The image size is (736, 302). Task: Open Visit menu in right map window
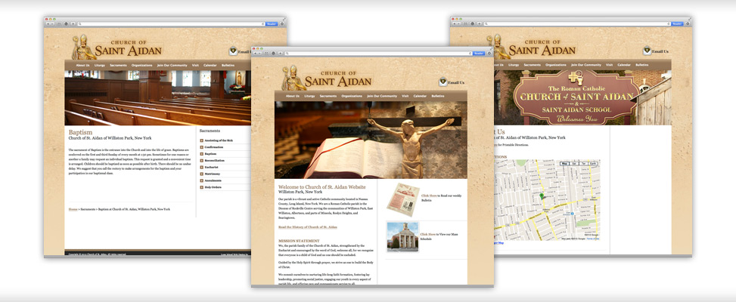(x=609, y=65)
